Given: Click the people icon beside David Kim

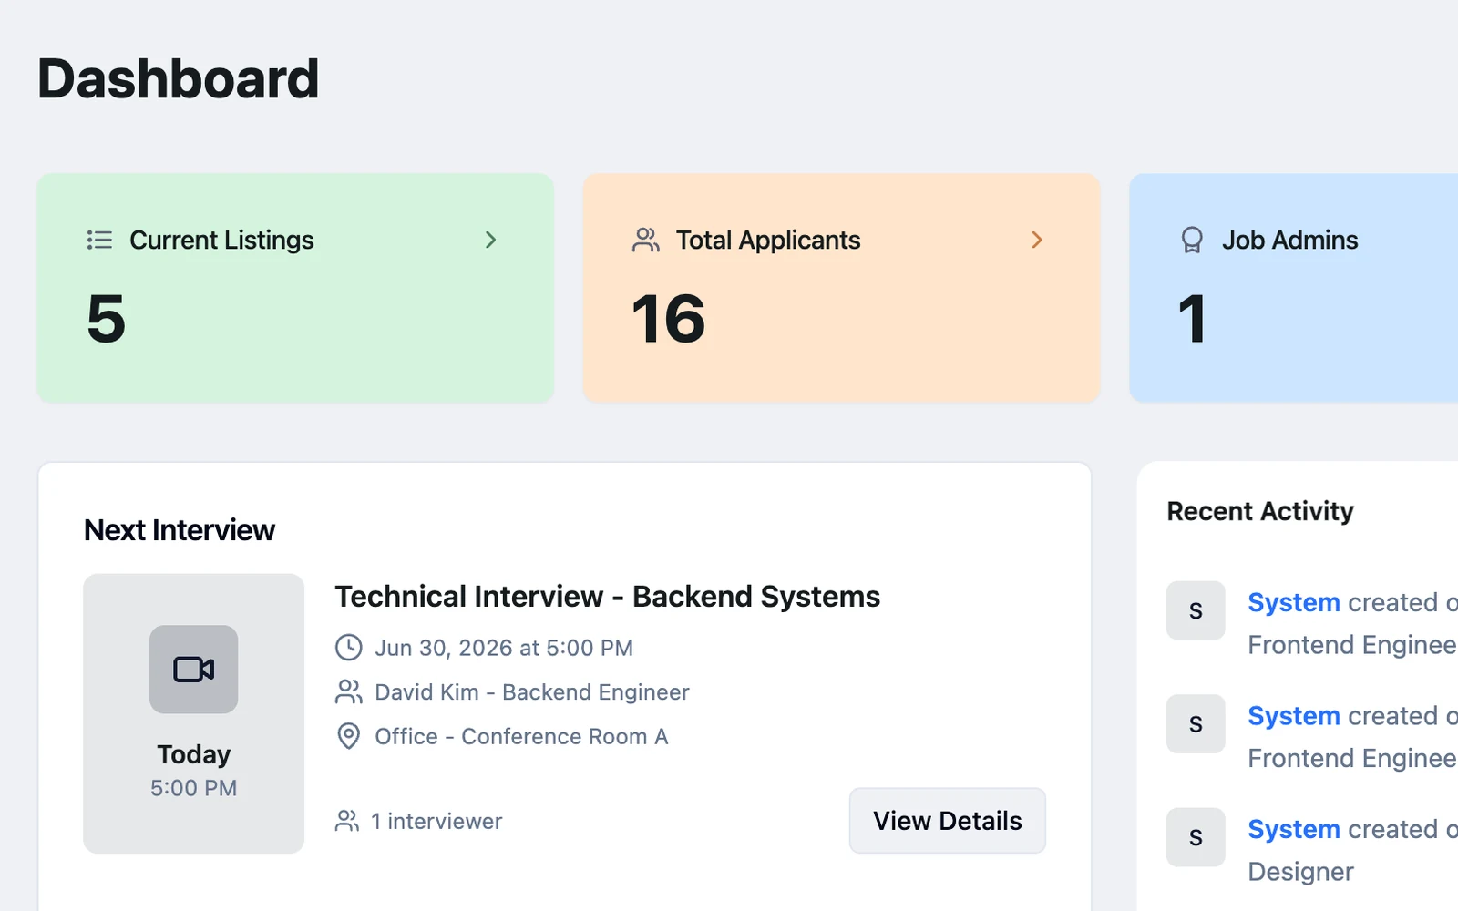Looking at the screenshot, I should tap(349, 692).
